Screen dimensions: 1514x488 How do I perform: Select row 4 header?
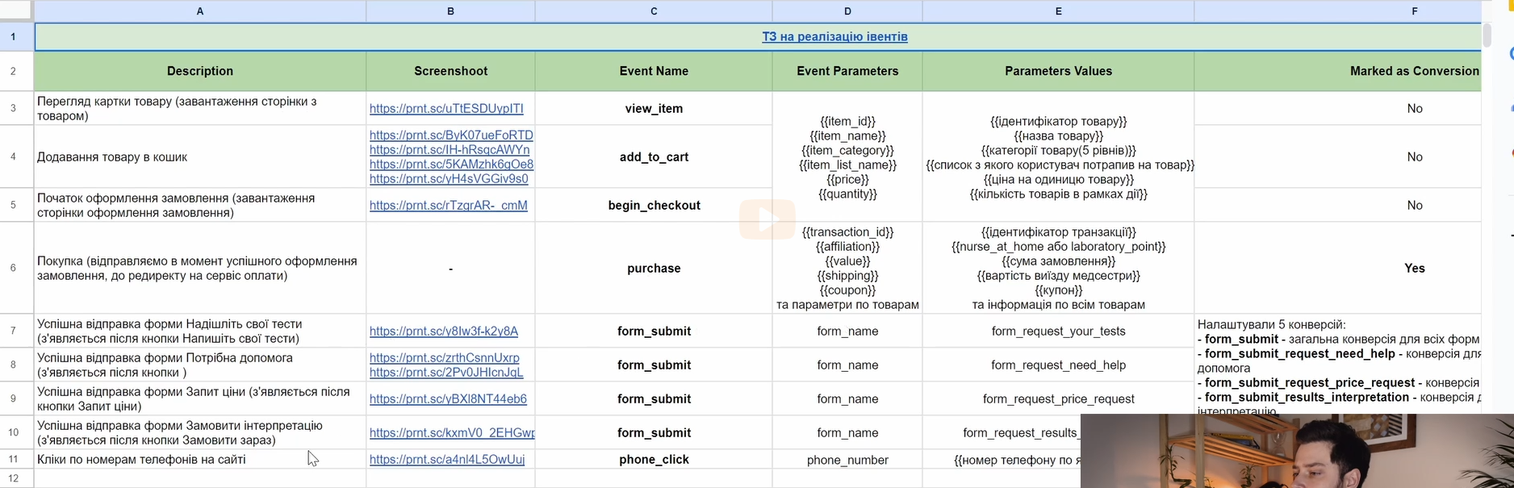coord(16,156)
